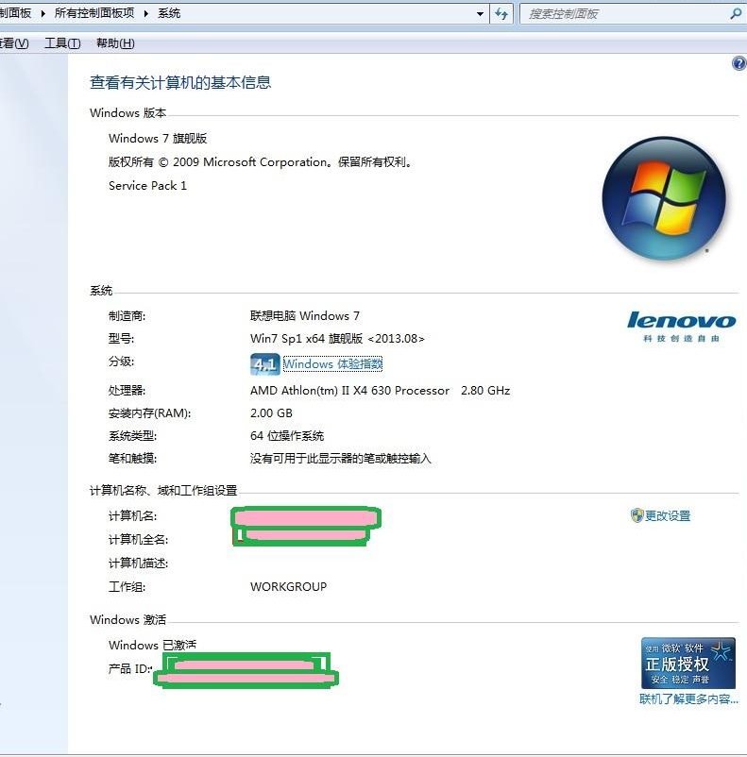Open the Windows 体验指数 link

click(332, 364)
